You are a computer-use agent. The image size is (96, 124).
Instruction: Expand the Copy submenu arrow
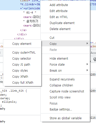(87, 43)
